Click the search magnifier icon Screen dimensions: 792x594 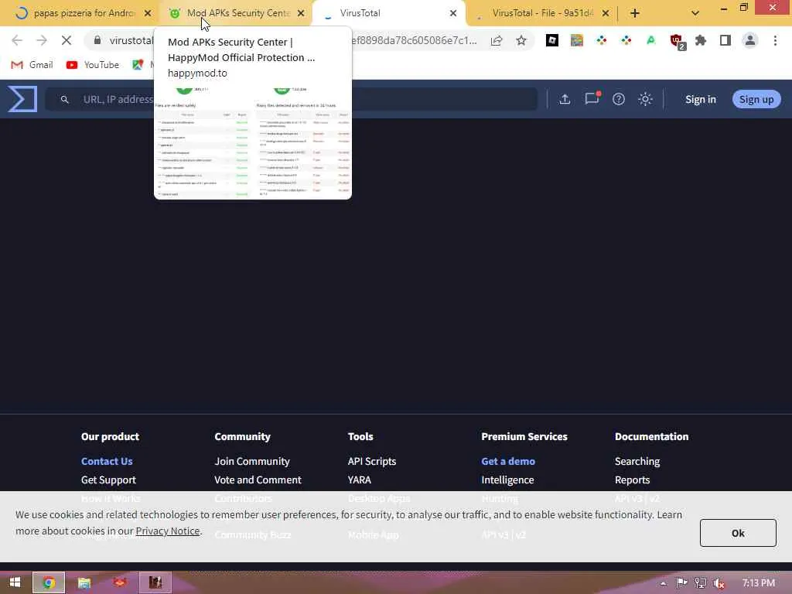point(65,100)
